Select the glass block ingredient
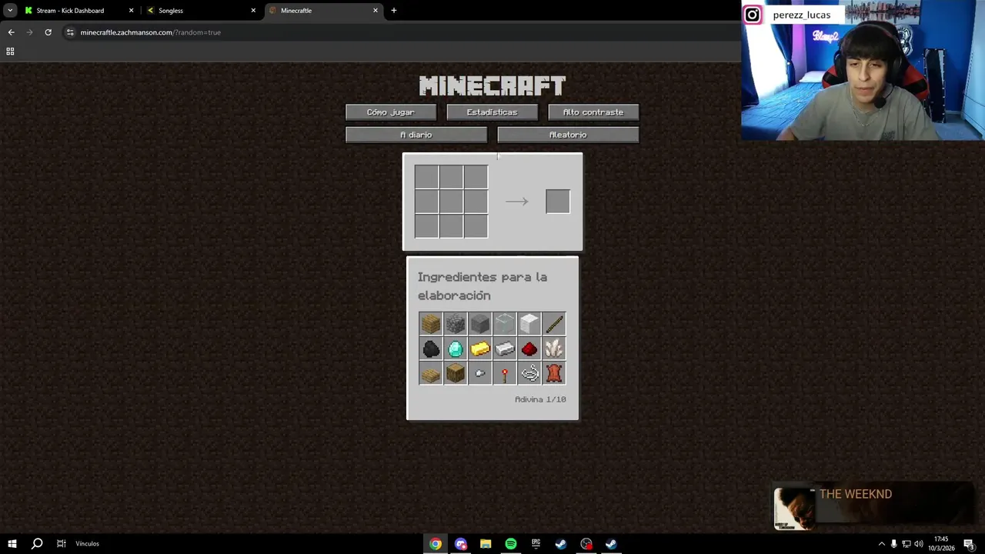Screen dimensions: 985x554 505,324
